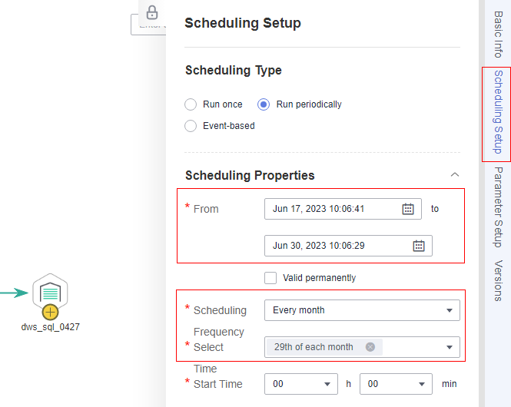Open calendar picker for end date
The height and width of the screenshot is (407, 511).
pos(419,246)
